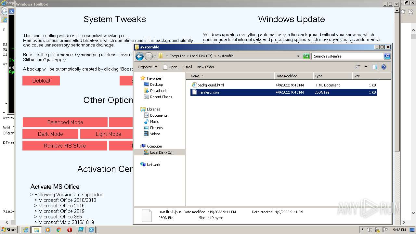The height and width of the screenshot is (234, 416).
Task: Switch to the first PowerShell taskbar window
Action: tap(81, 230)
